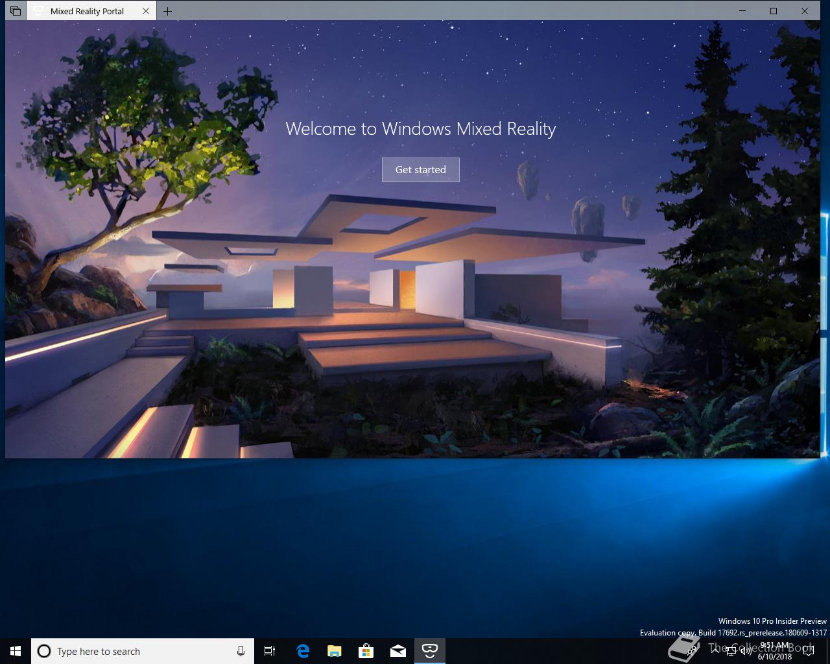Focus the Type here to search box

[x=142, y=651]
